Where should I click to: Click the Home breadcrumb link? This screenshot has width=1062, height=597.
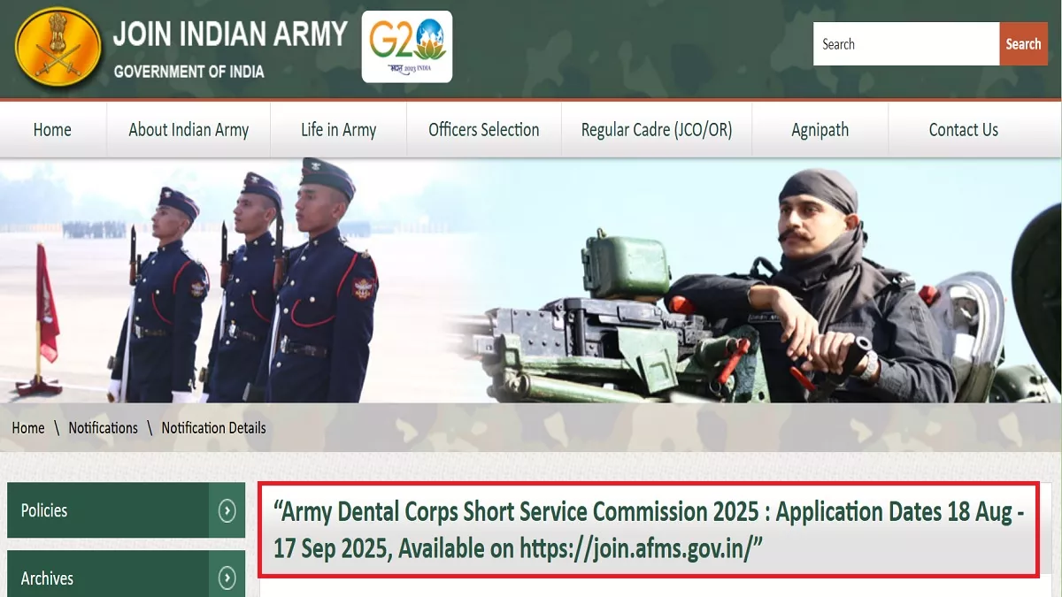28,428
